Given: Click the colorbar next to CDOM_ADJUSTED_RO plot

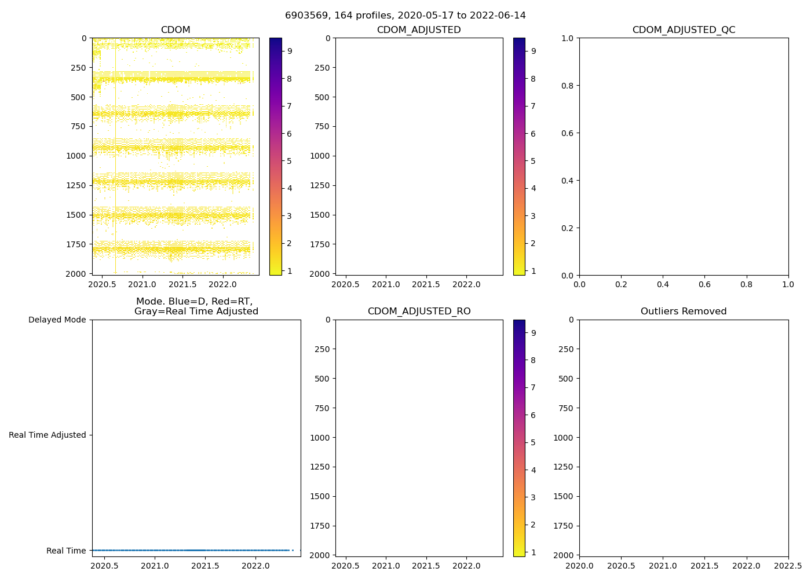Looking at the screenshot, I should [x=519, y=438].
